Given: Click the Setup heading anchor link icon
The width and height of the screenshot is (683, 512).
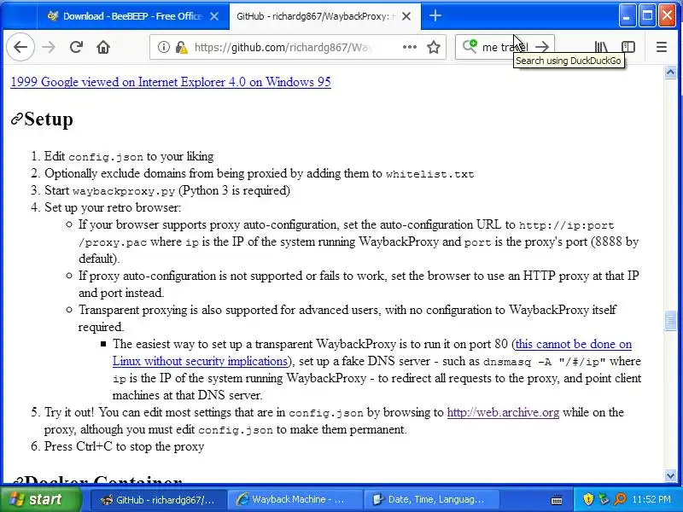Looking at the screenshot, I should 16,119.
